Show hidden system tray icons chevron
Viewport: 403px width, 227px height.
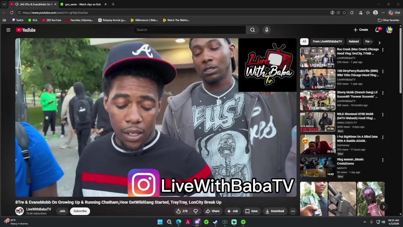[365, 222]
